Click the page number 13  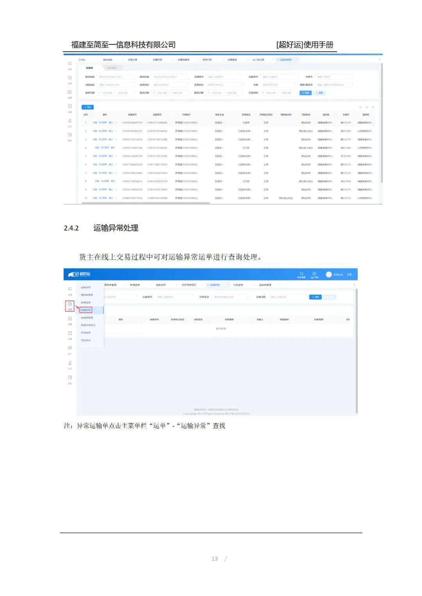tap(215, 559)
